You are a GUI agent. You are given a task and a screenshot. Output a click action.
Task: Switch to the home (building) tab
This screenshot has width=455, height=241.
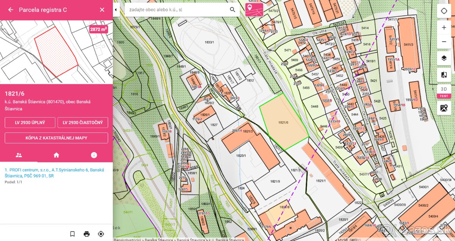click(56, 155)
